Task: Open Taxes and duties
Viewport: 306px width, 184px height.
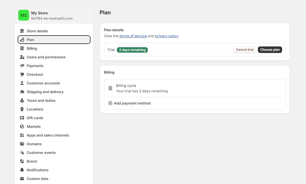Action: point(54,100)
